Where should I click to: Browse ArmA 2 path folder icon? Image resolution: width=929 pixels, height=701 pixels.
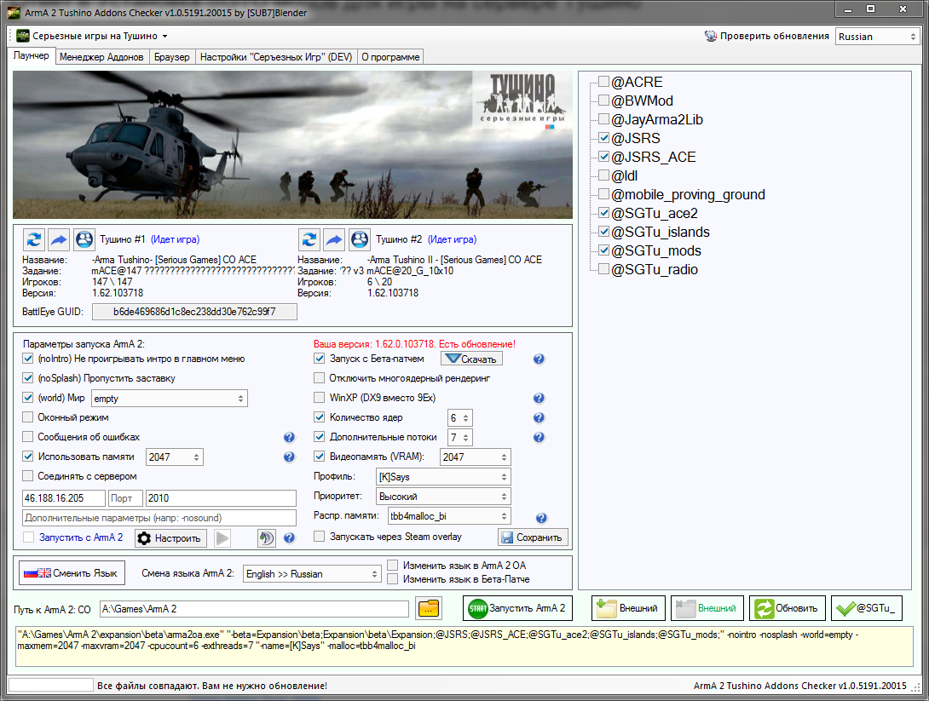429,609
